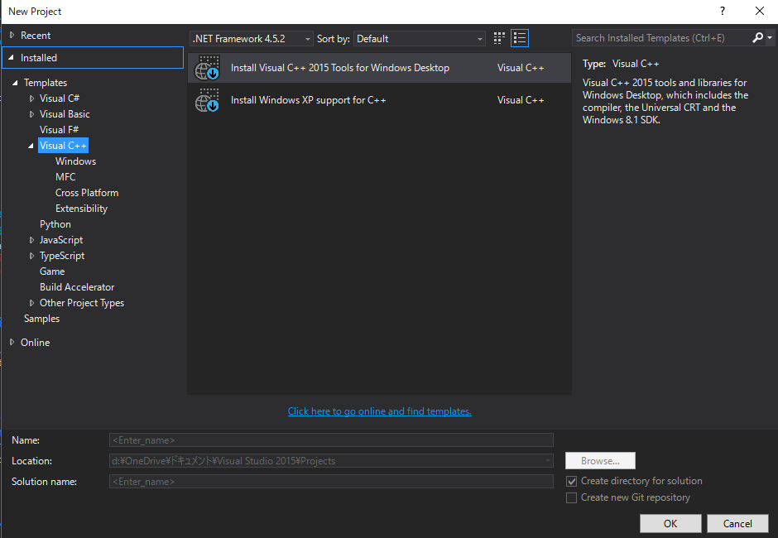Screen dimensions: 778x538
Task: Close the New Project dialog
Action: [x=760, y=11]
